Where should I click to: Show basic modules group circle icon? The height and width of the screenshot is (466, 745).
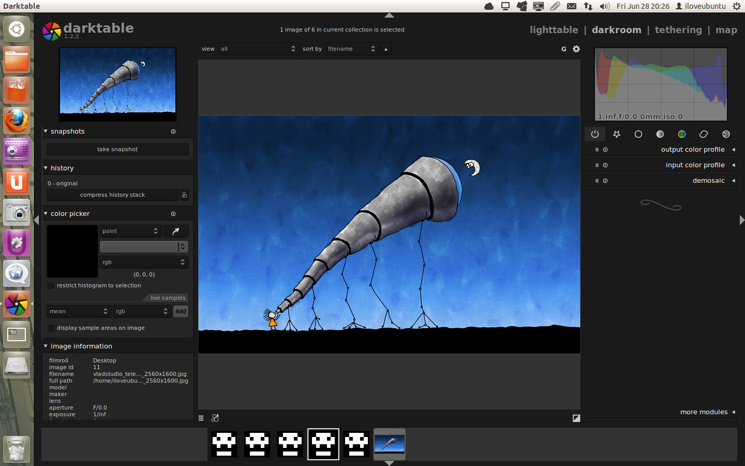pyautogui.click(x=638, y=134)
